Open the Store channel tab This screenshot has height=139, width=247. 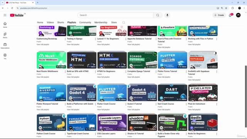click(114, 22)
